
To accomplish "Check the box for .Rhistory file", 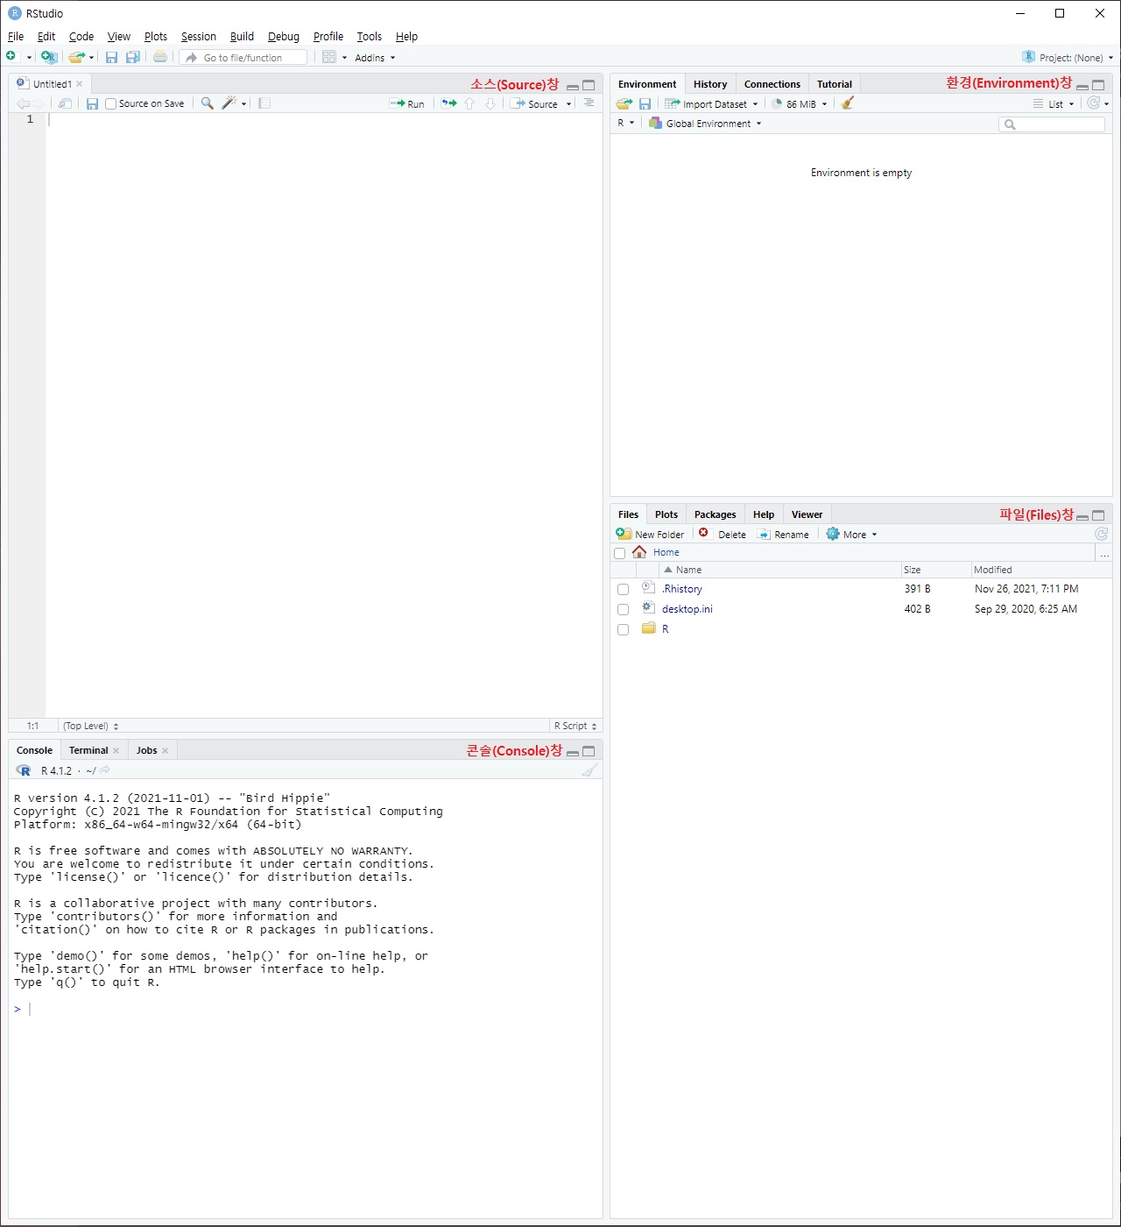I will click(624, 590).
